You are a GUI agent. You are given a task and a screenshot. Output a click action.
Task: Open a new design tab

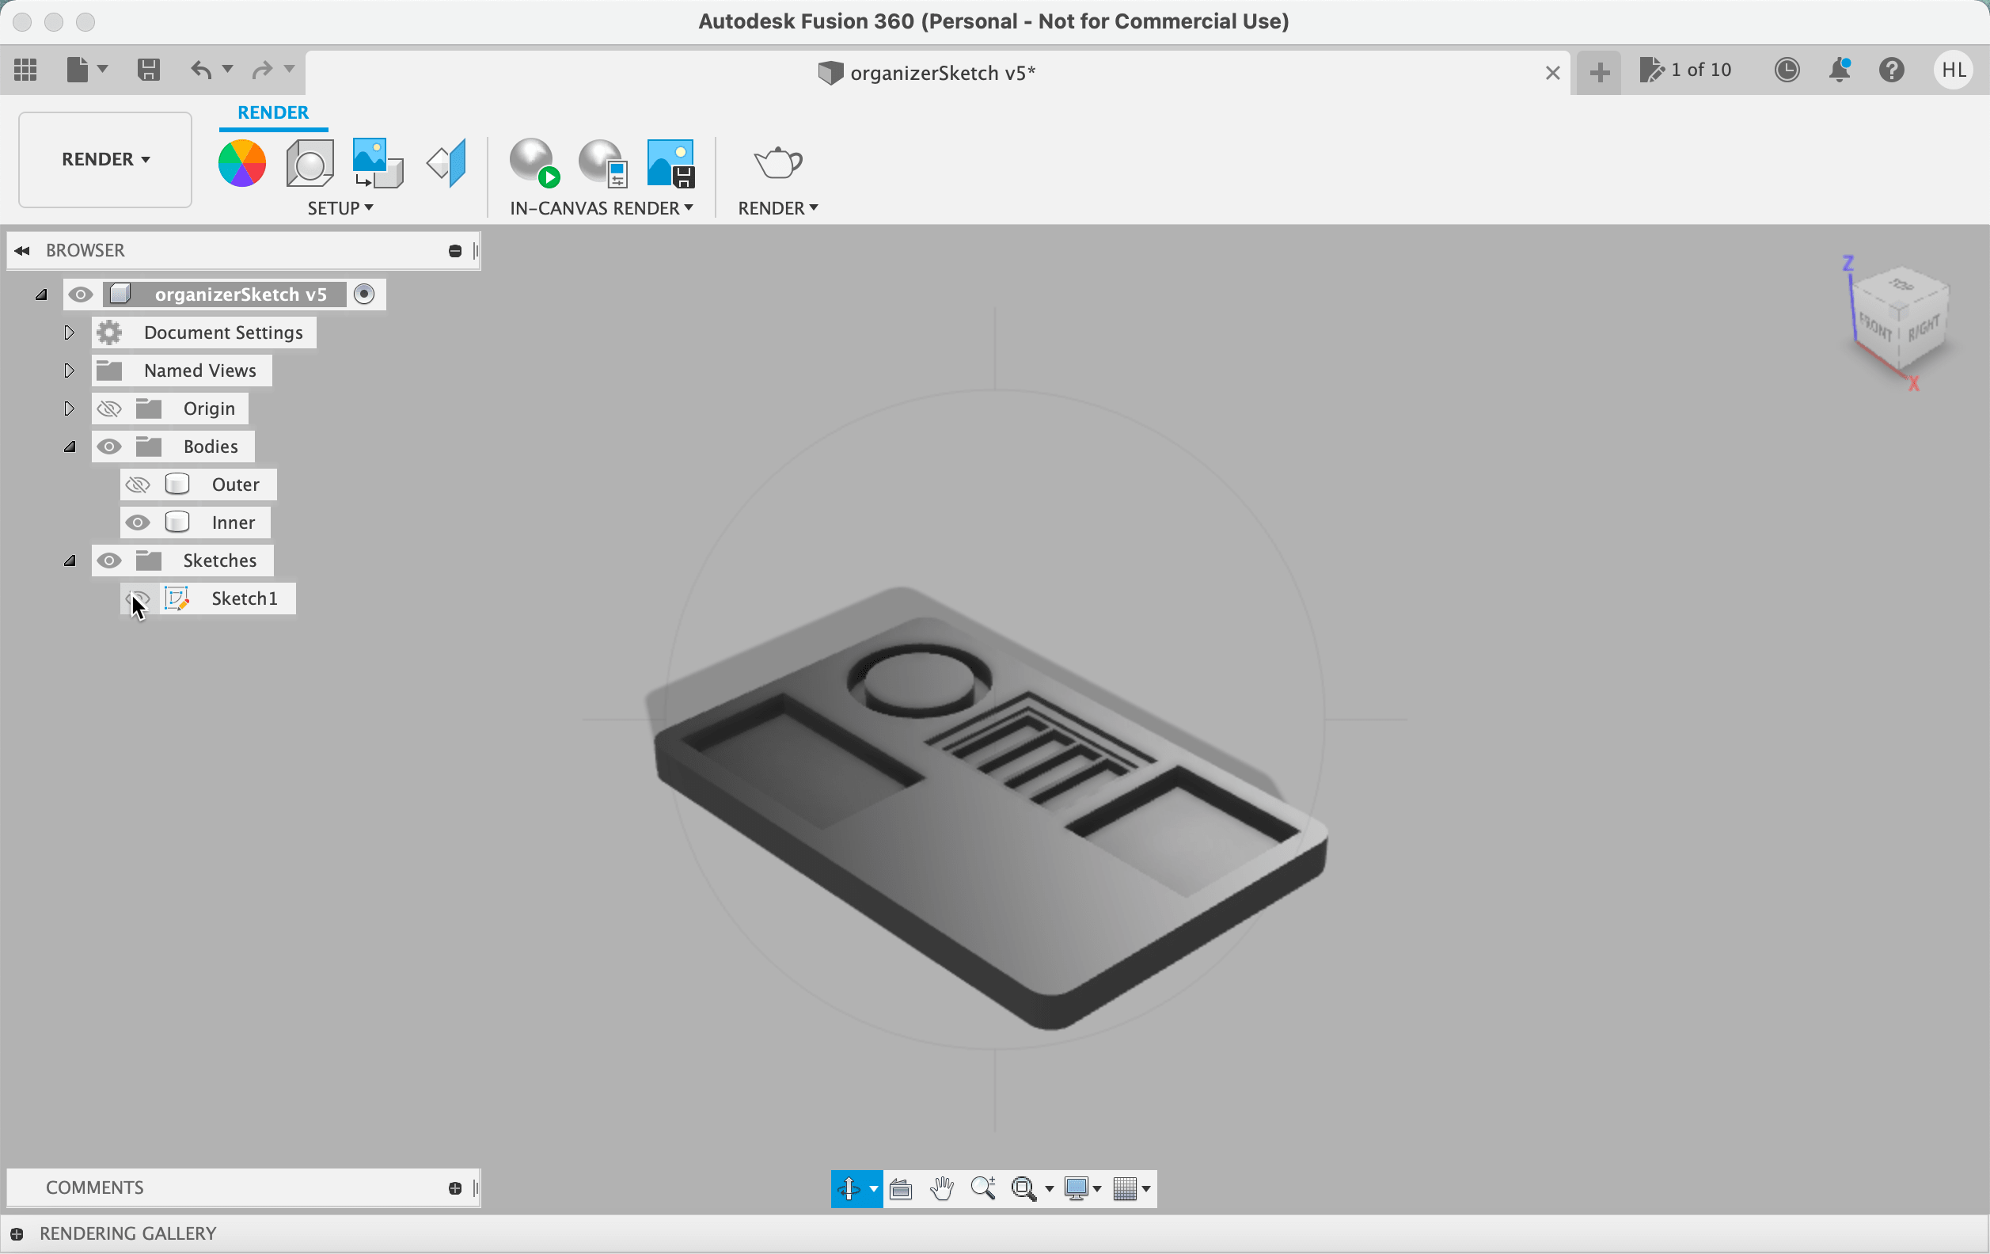point(1599,73)
